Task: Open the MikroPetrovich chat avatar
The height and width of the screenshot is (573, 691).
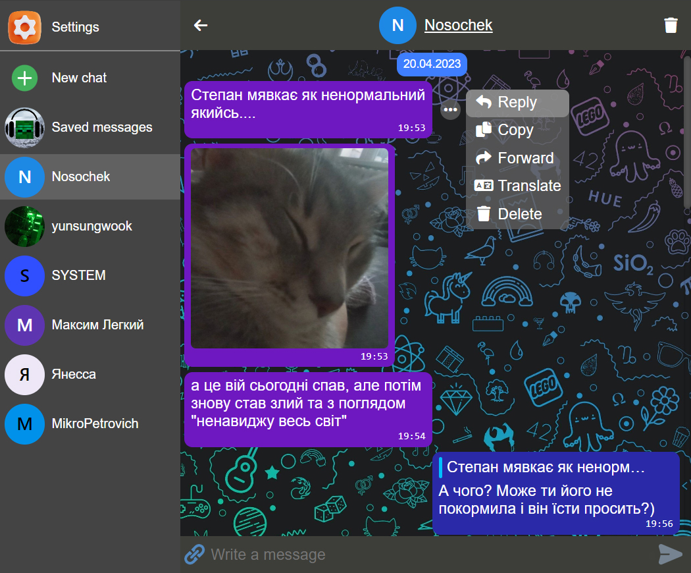Action: [25, 424]
